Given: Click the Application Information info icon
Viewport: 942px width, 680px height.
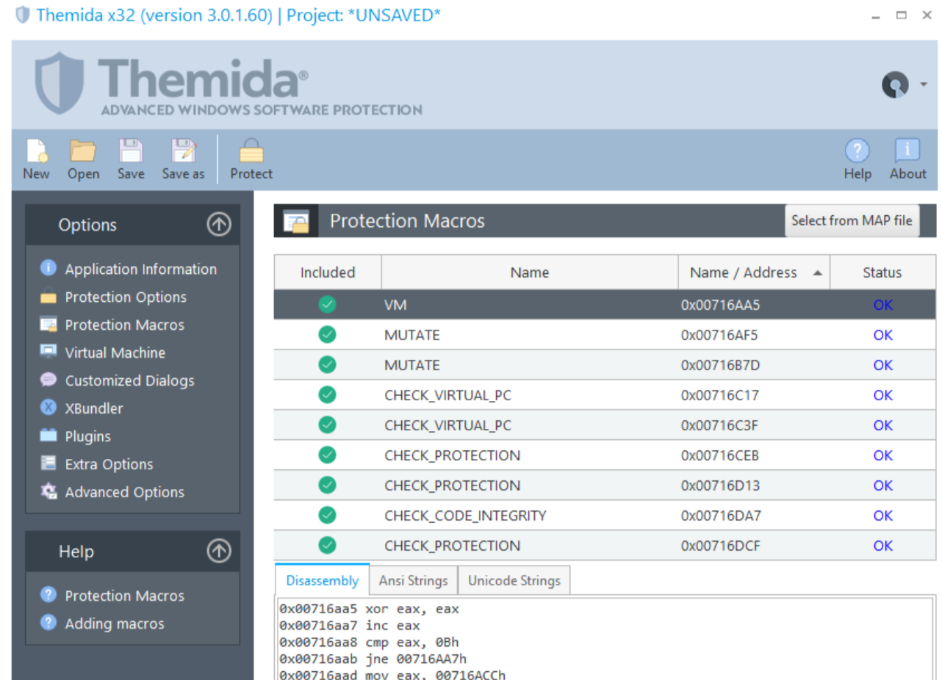Looking at the screenshot, I should (48, 268).
